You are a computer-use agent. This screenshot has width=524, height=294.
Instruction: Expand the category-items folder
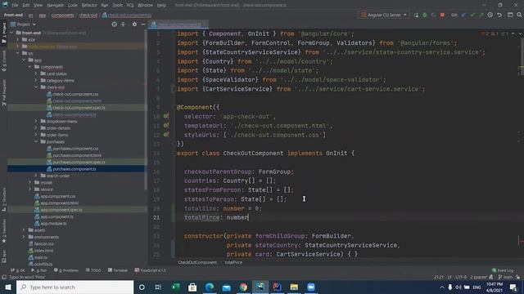click(36, 80)
